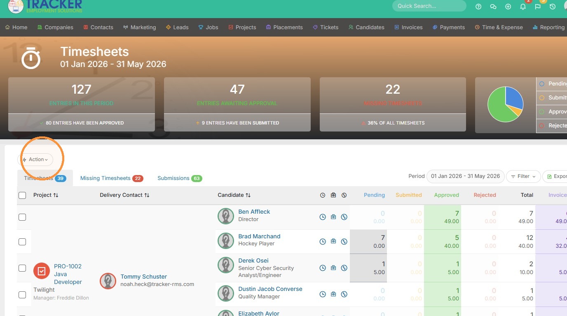Open the Brad Marchand candidate link
This screenshot has width=567, height=316.
pyautogui.click(x=259, y=236)
